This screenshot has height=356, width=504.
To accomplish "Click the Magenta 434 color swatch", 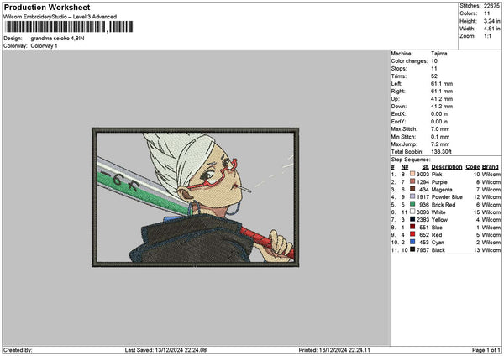I will coord(412,189).
